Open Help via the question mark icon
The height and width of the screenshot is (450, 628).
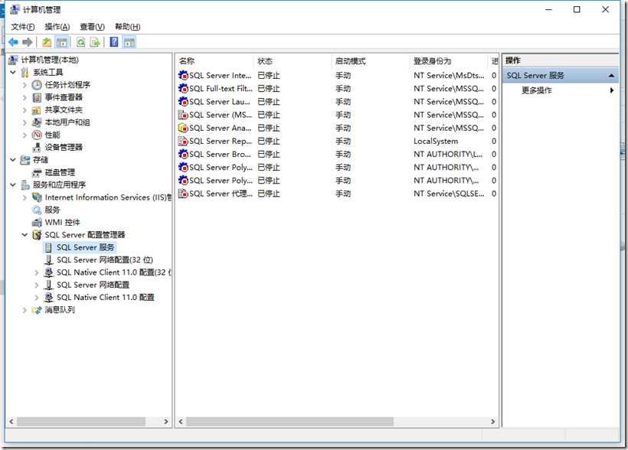[x=114, y=41]
